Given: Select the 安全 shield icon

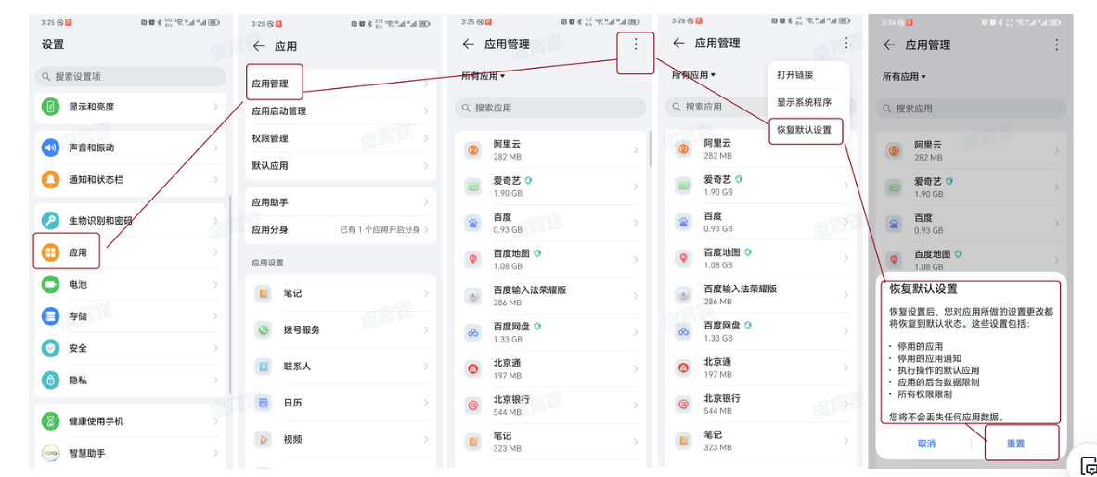Looking at the screenshot, I should point(50,348).
